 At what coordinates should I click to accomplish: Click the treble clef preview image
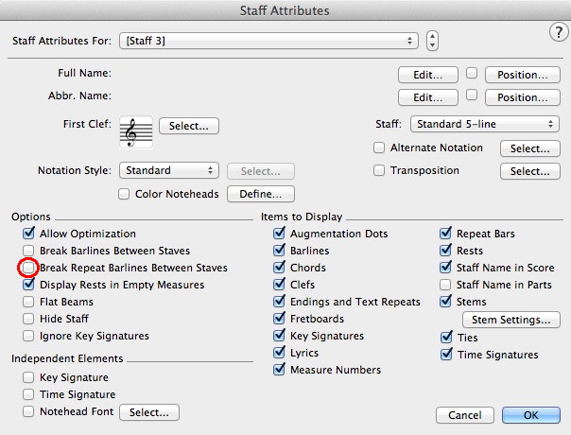pos(137,131)
